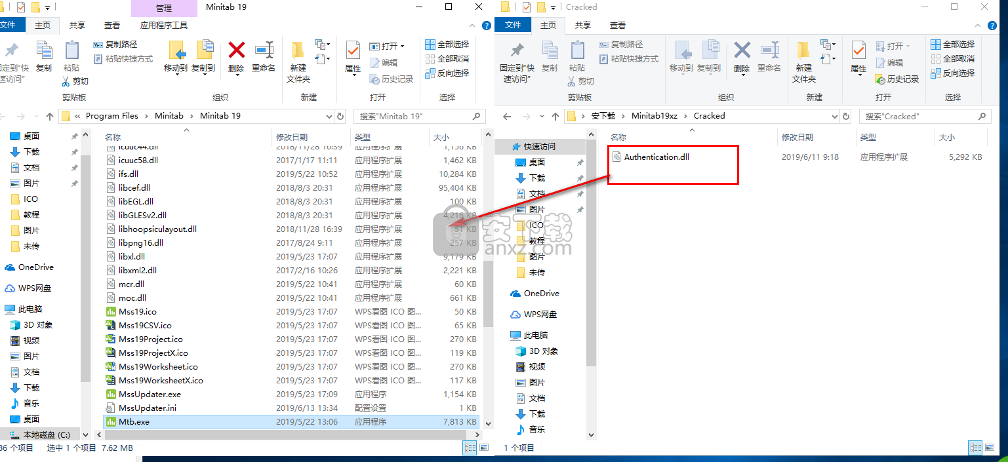
Task: Switch to the 共享 tab in the Minitab 19 window
Action: (77, 26)
